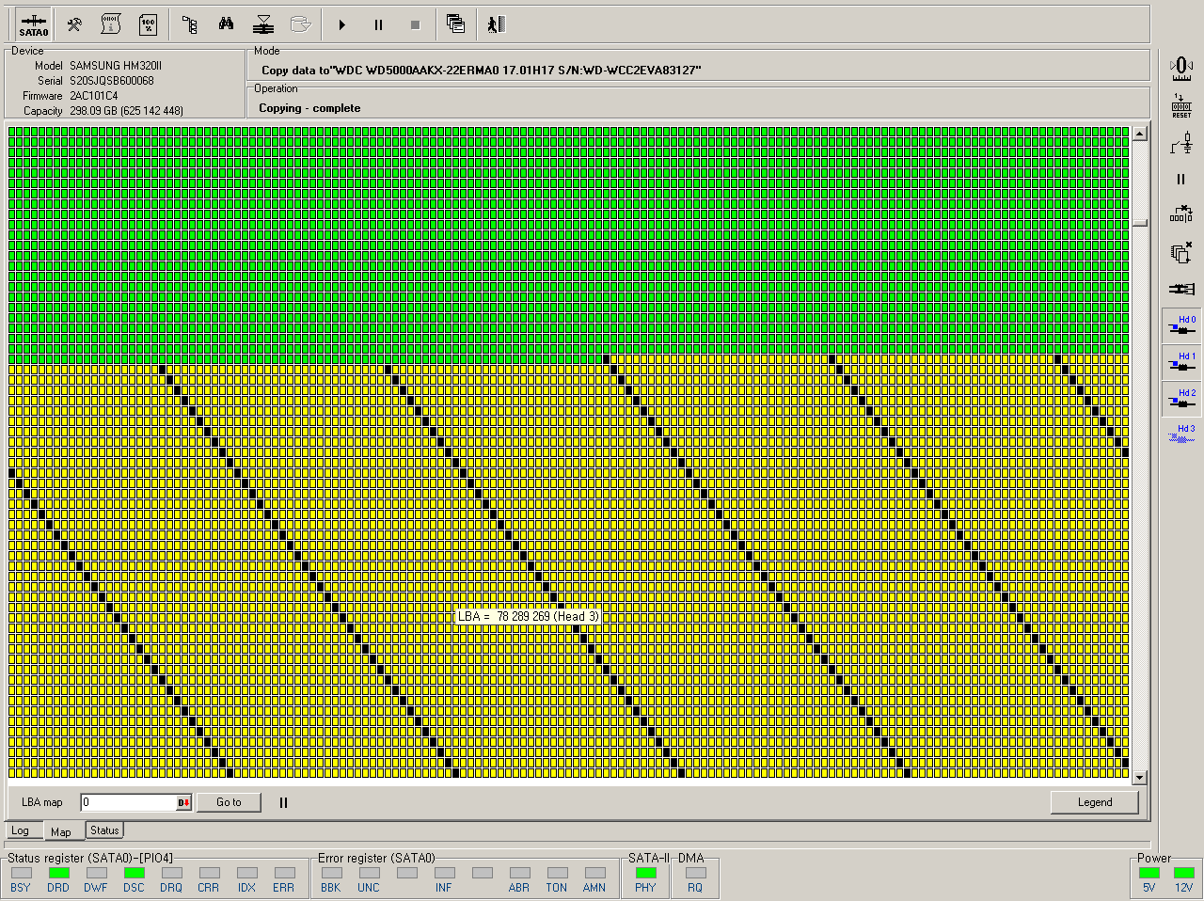The height and width of the screenshot is (901, 1204).
Task: Open the Legend button
Action: click(x=1094, y=802)
